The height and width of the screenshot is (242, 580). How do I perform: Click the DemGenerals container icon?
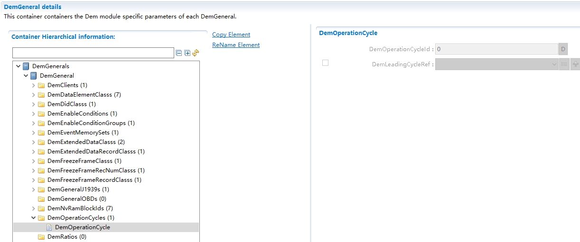pyautogui.click(x=26, y=66)
